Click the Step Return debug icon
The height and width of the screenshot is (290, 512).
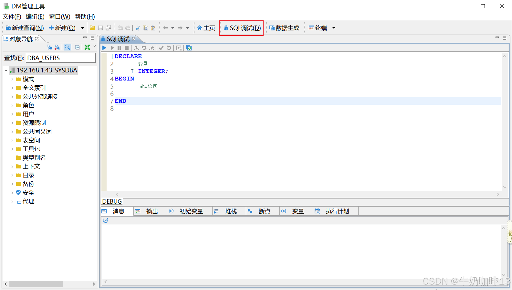click(152, 48)
